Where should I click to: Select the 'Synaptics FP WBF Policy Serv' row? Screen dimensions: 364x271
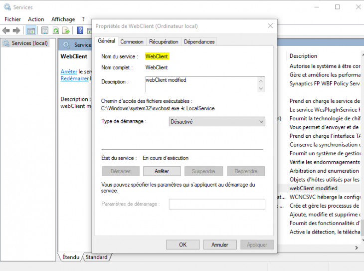point(325,84)
